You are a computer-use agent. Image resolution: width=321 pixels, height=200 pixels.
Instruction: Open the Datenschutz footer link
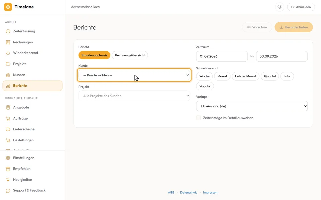click(189, 192)
